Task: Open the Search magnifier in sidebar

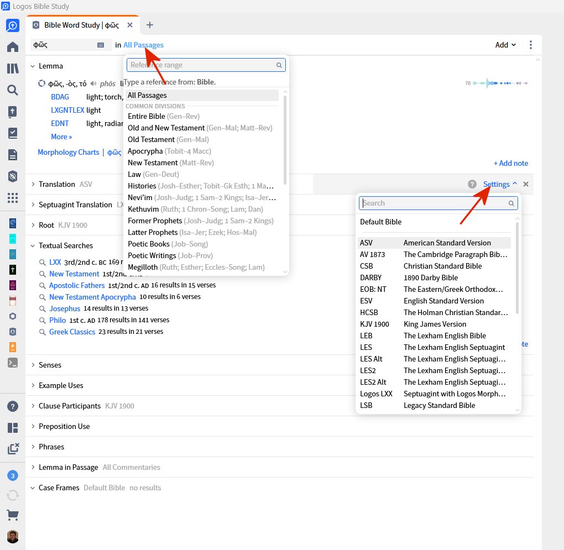Action: click(x=13, y=90)
